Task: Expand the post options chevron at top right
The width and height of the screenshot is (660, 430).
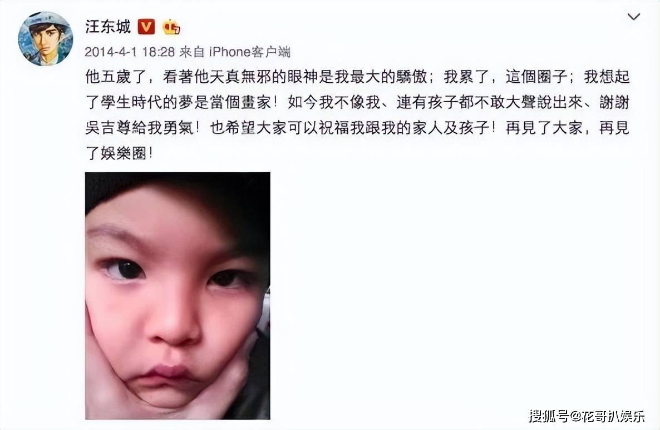Action: pos(633,17)
